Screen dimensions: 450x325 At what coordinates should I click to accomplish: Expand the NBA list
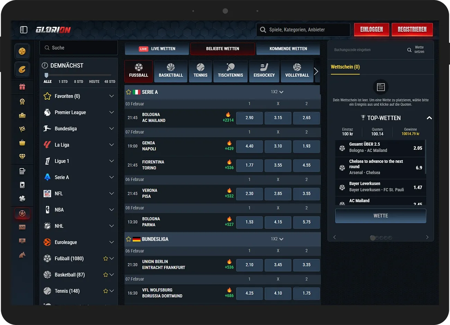coord(111,210)
